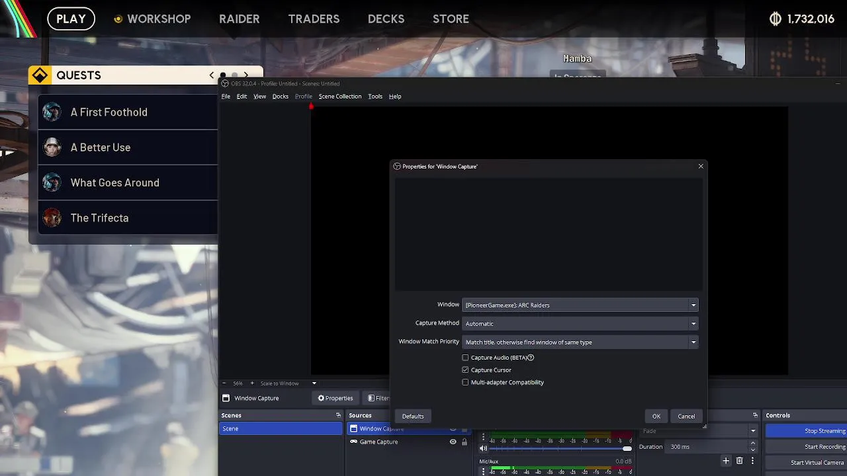Select the Game Capture source row
The width and height of the screenshot is (847, 476).
click(410, 442)
